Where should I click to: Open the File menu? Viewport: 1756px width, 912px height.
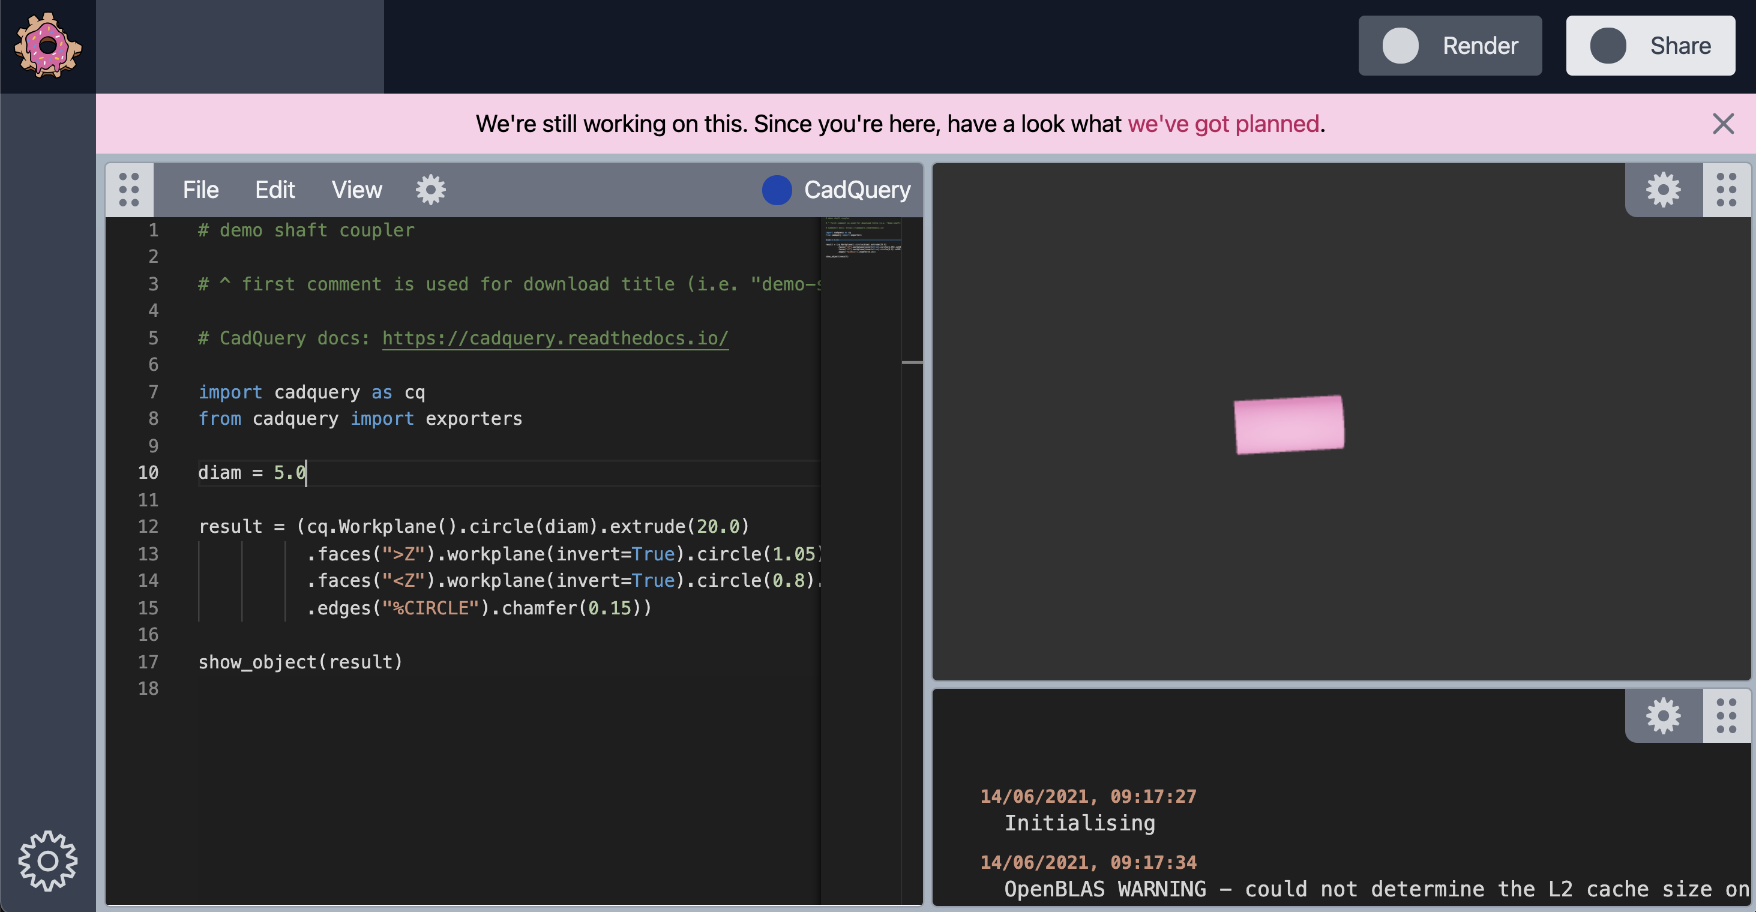pos(200,190)
